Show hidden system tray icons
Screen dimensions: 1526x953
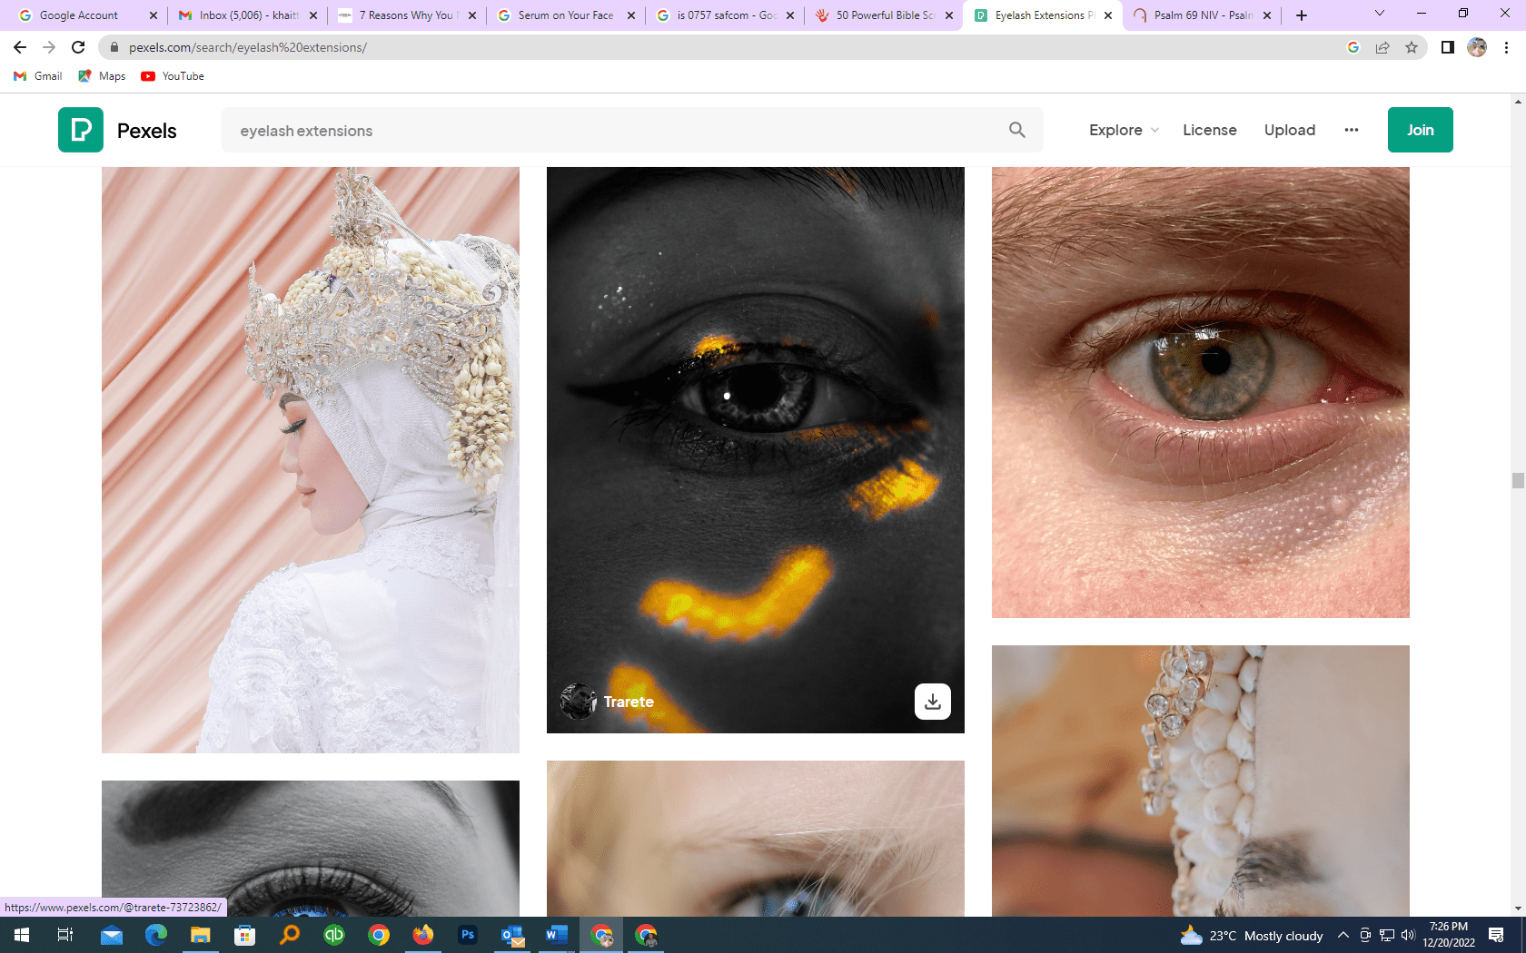[1343, 935]
